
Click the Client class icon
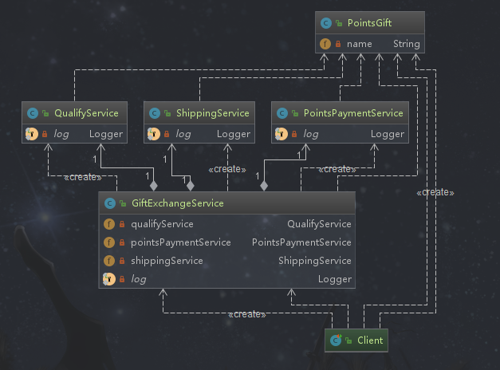337,340
